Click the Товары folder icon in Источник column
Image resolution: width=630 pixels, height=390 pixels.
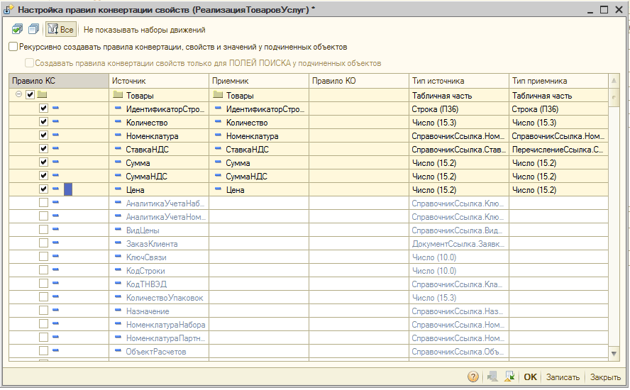(x=118, y=95)
